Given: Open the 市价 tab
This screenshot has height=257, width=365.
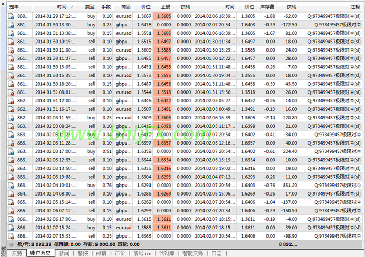Looking at the screenshot, I should tap(120, 253).
